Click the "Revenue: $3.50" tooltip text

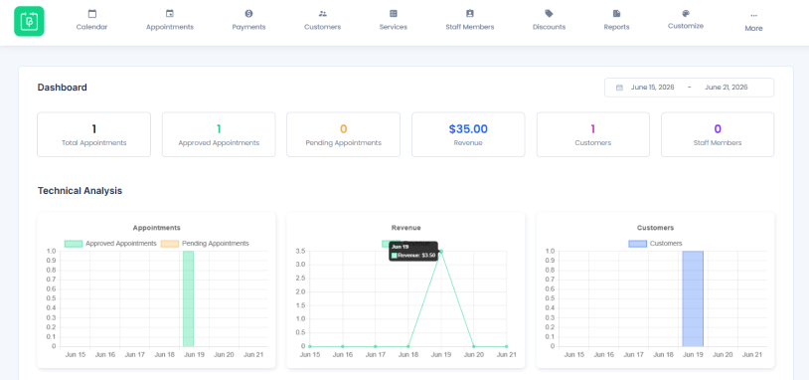coord(416,256)
